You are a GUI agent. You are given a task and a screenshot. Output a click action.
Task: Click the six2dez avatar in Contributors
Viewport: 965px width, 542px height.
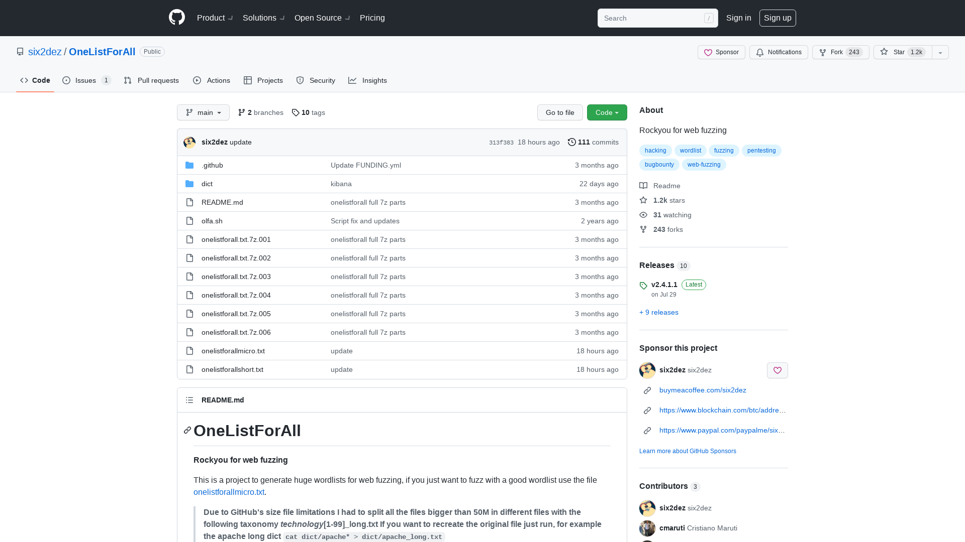[x=647, y=508]
